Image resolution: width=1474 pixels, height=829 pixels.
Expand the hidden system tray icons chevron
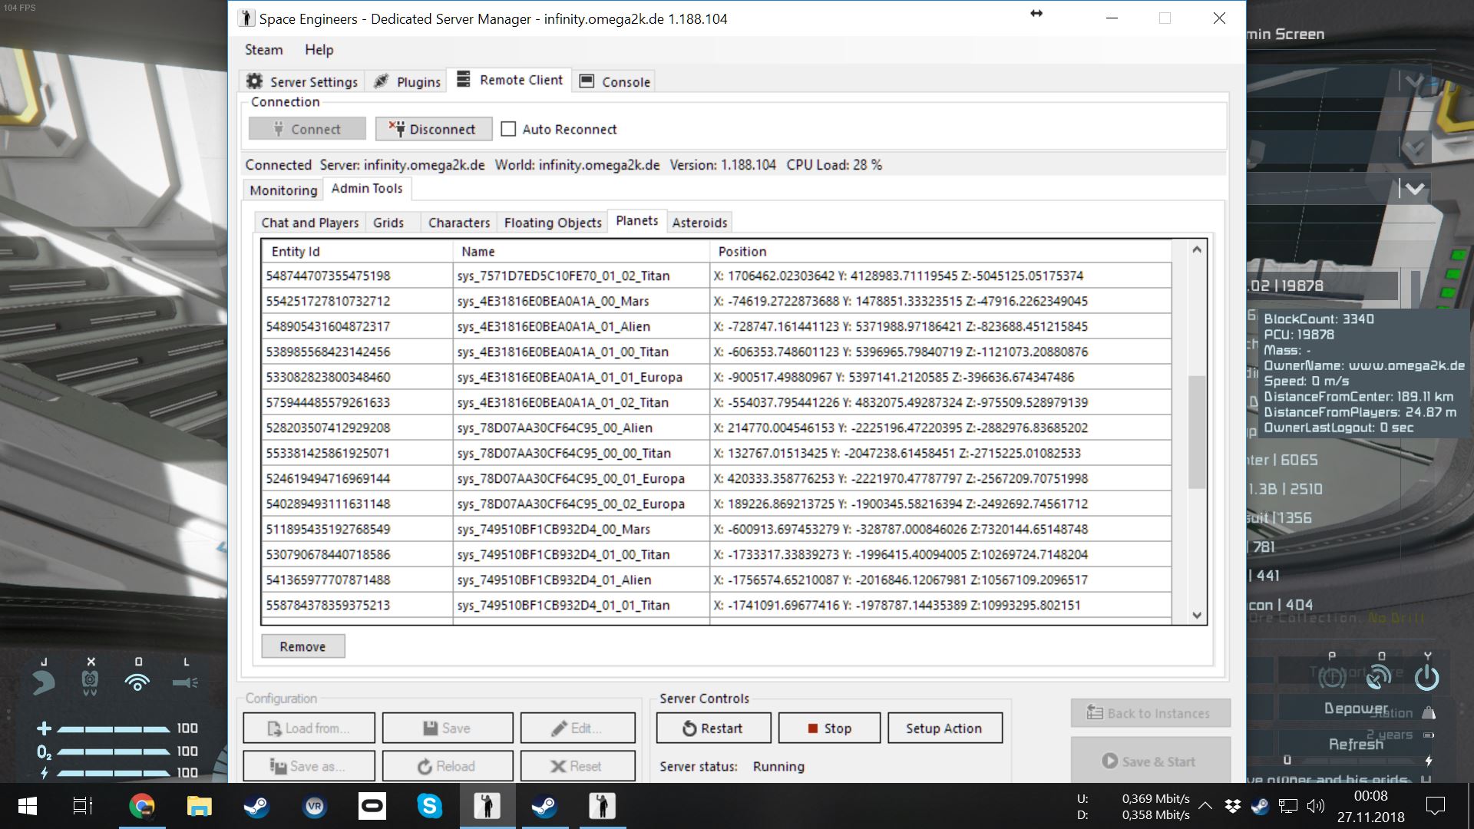pyautogui.click(x=1205, y=806)
